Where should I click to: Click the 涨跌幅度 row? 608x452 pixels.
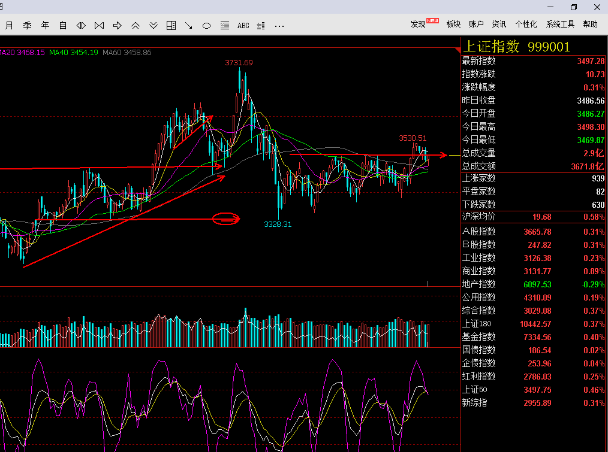[533, 87]
